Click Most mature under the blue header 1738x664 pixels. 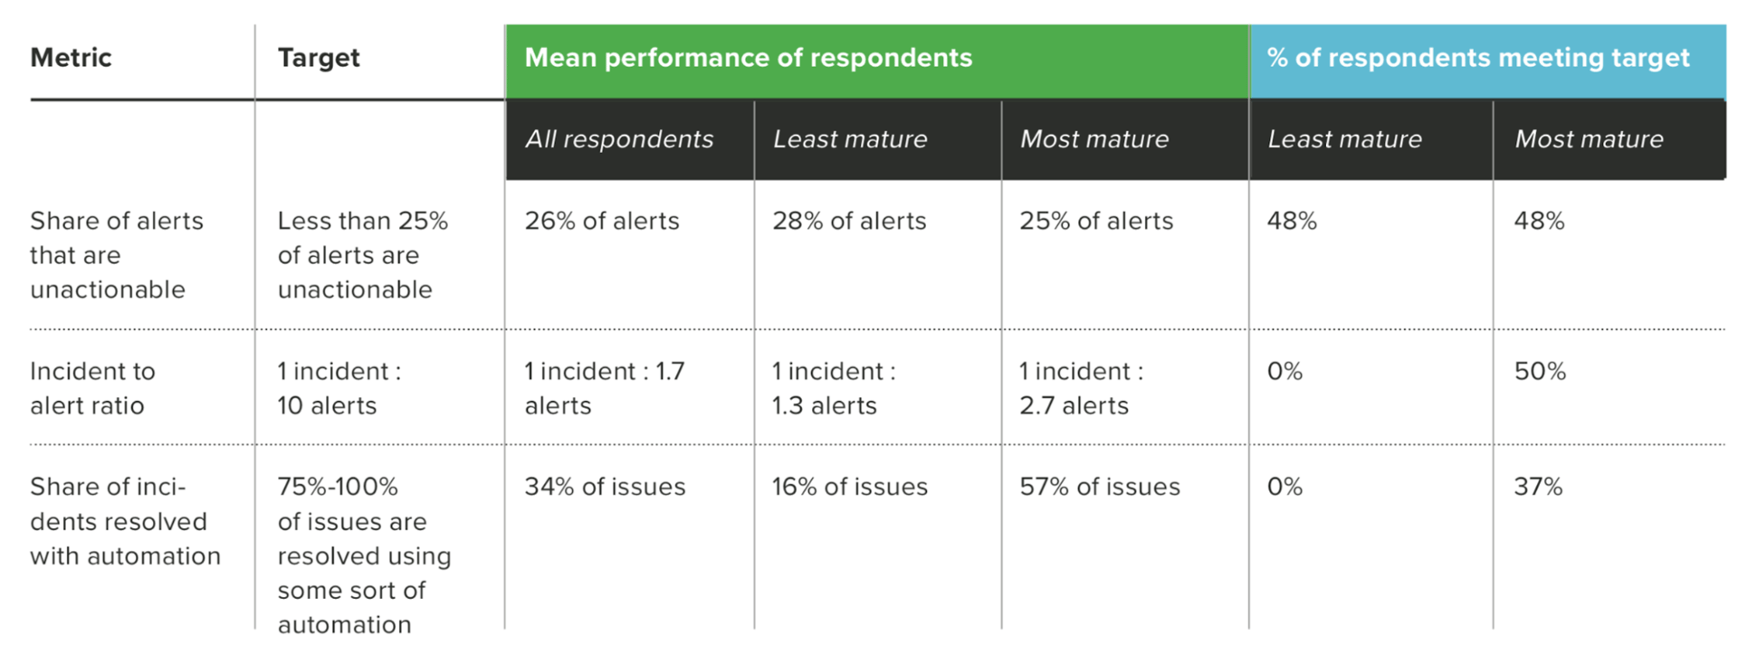click(x=1589, y=139)
